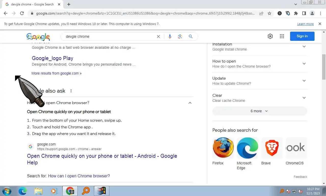326x196 pixels.
Task: Open Chrome's three-dot menu
Action: click(320, 14)
